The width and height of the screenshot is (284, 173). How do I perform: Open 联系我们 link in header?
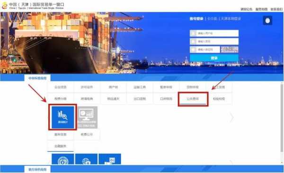coord(276,9)
